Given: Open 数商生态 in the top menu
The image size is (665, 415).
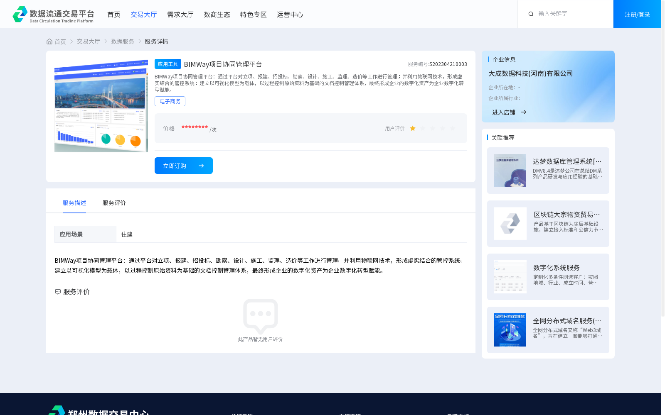Looking at the screenshot, I should (217, 15).
